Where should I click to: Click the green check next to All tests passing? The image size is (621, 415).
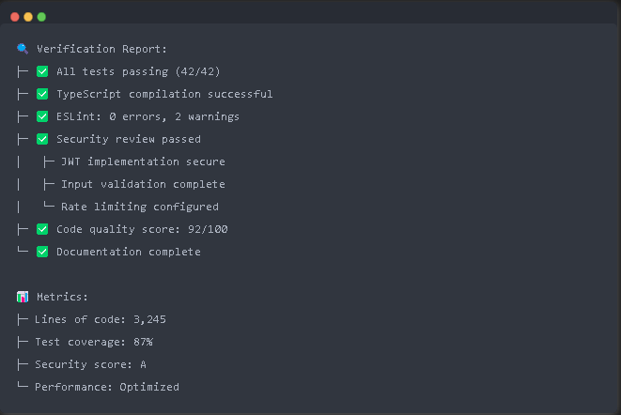[x=42, y=71]
